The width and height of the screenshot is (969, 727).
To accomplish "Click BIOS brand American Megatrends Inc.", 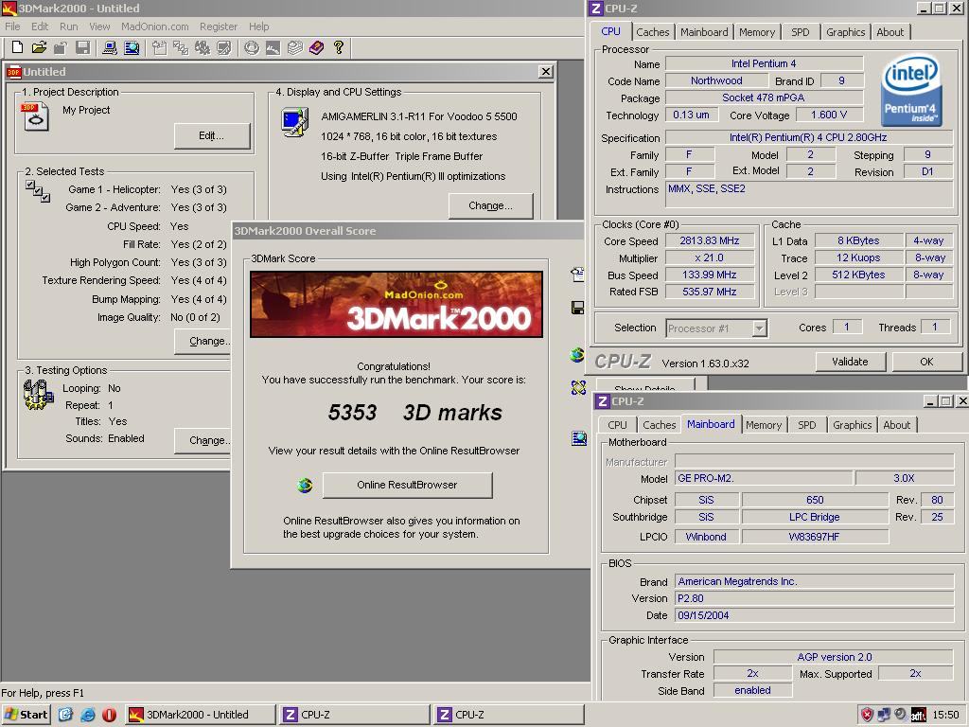I will (815, 582).
